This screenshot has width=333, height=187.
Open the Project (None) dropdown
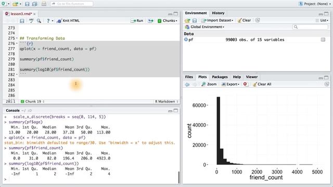tap(315, 4)
